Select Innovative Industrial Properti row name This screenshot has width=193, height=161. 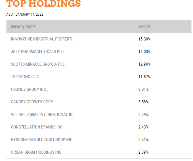click(42, 39)
